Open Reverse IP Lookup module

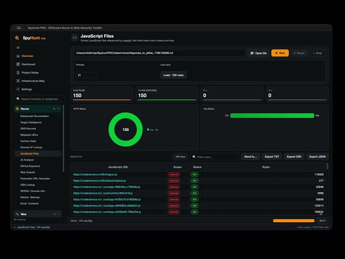(31, 147)
